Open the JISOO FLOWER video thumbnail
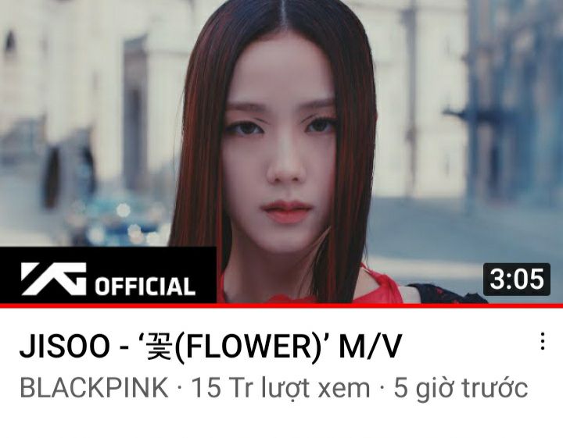This screenshot has width=563, height=438. (x=281, y=151)
